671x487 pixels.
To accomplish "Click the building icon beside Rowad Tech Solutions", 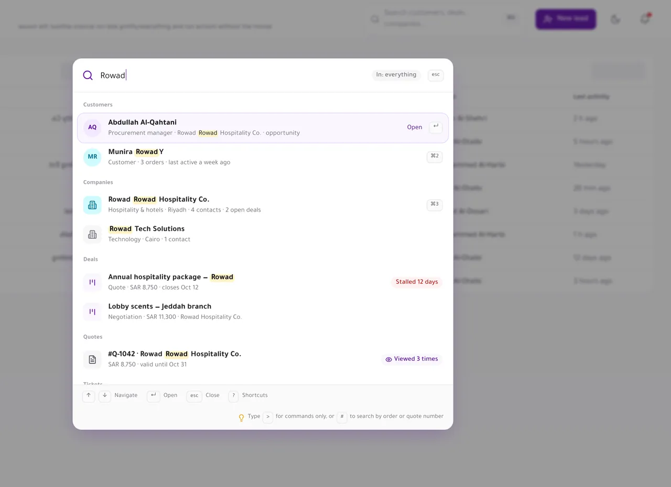I will tap(92, 234).
